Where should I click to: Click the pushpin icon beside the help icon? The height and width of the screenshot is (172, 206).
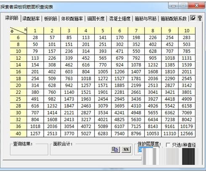coord(193,18)
